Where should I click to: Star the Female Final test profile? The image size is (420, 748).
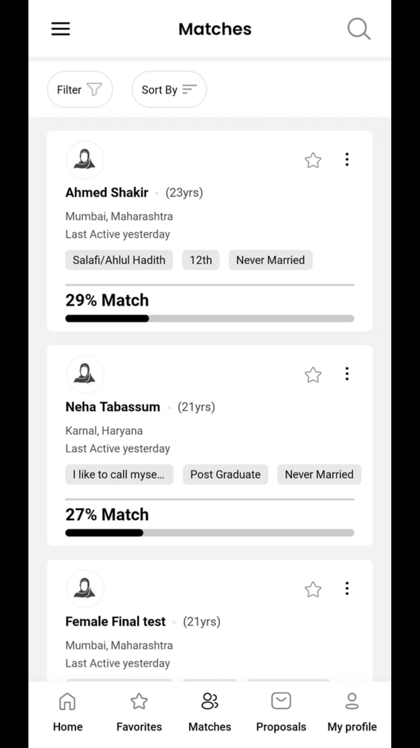pyautogui.click(x=313, y=589)
